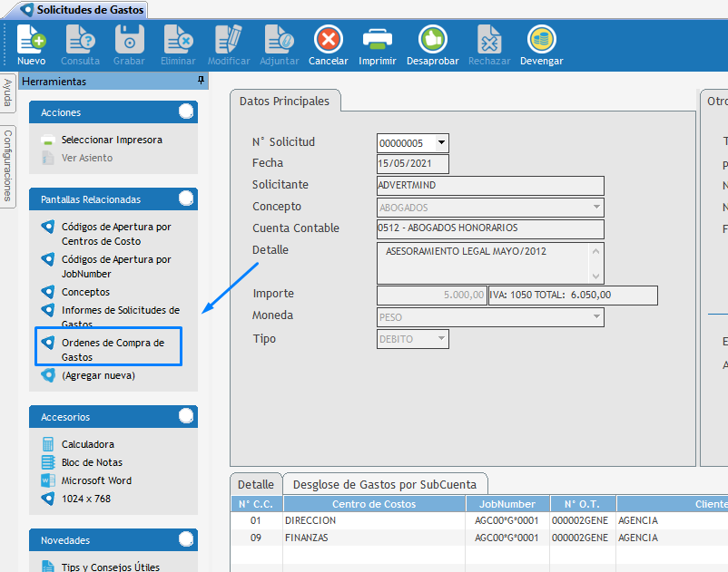Open Ordenes de Compra de Gastos link
This screenshot has width=728, height=572.
[113, 349]
